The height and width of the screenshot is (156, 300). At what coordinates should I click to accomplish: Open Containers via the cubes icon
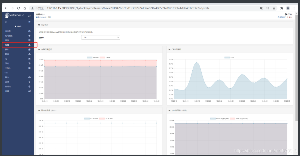29,45
